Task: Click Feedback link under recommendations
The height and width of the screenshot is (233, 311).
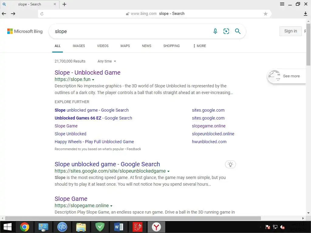Action: pyautogui.click(x=134, y=149)
